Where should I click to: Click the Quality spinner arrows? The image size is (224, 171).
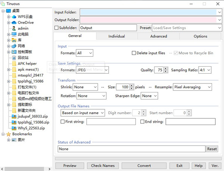coord(166,70)
